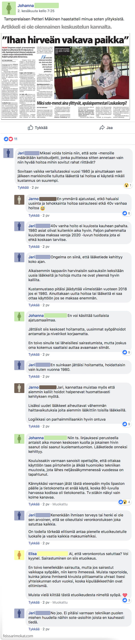
Task: Open the post timestamp 2. kesäkuuta kello 7:25
Action: 36,11
